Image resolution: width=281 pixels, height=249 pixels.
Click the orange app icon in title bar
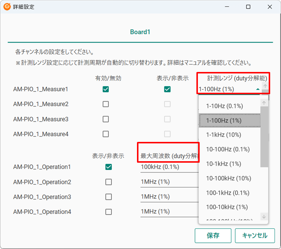point(7,7)
